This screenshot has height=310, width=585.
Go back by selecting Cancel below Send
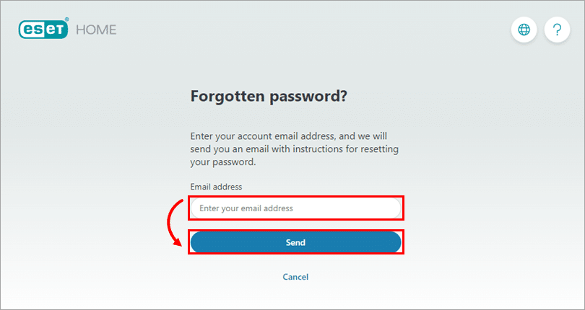295,277
